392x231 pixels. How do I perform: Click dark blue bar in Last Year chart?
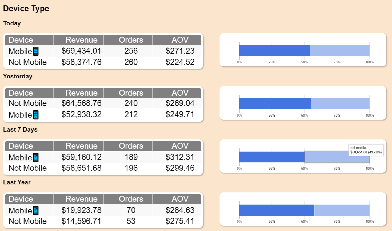(277, 210)
